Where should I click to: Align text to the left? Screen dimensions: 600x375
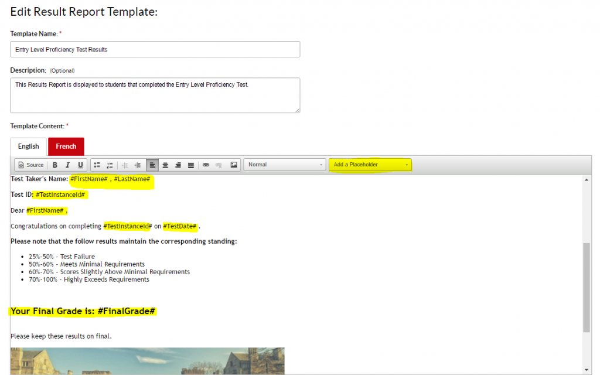[152, 165]
